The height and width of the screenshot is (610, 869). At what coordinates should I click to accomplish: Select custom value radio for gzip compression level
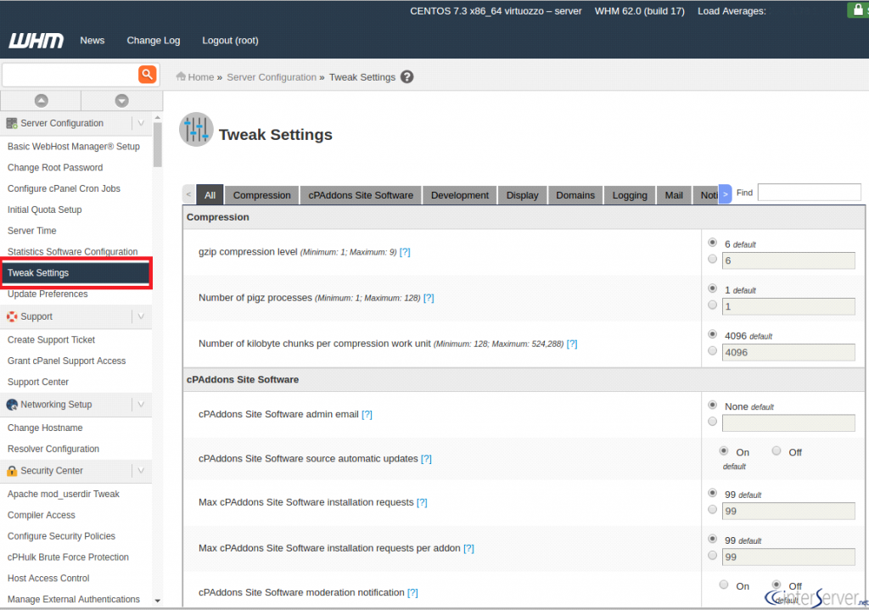[712, 260]
